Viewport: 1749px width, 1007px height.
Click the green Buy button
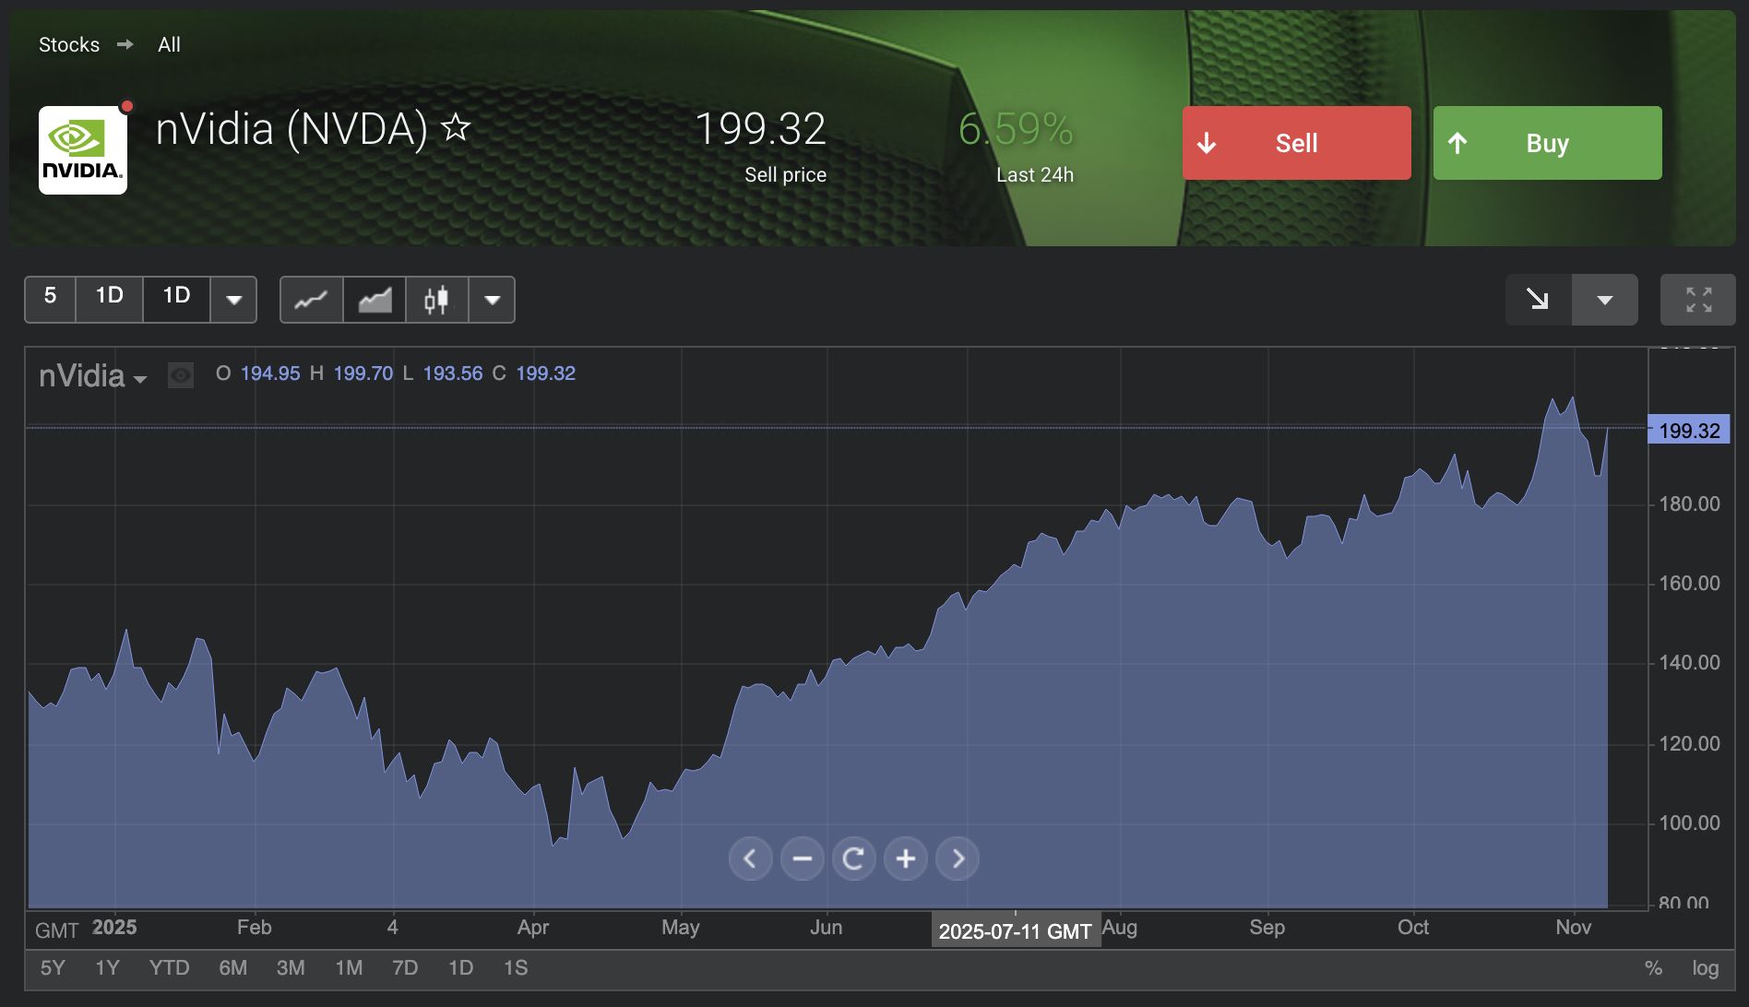(1547, 143)
